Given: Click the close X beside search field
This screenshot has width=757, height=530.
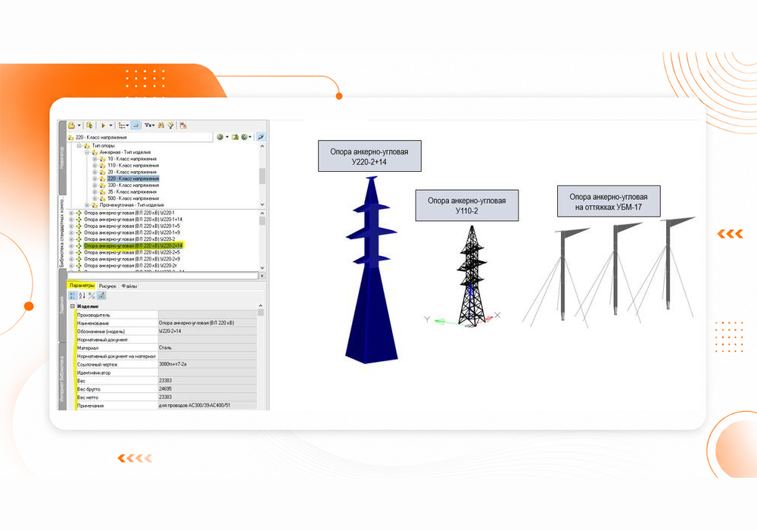Looking at the screenshot, I should click(x=262, y=276).
